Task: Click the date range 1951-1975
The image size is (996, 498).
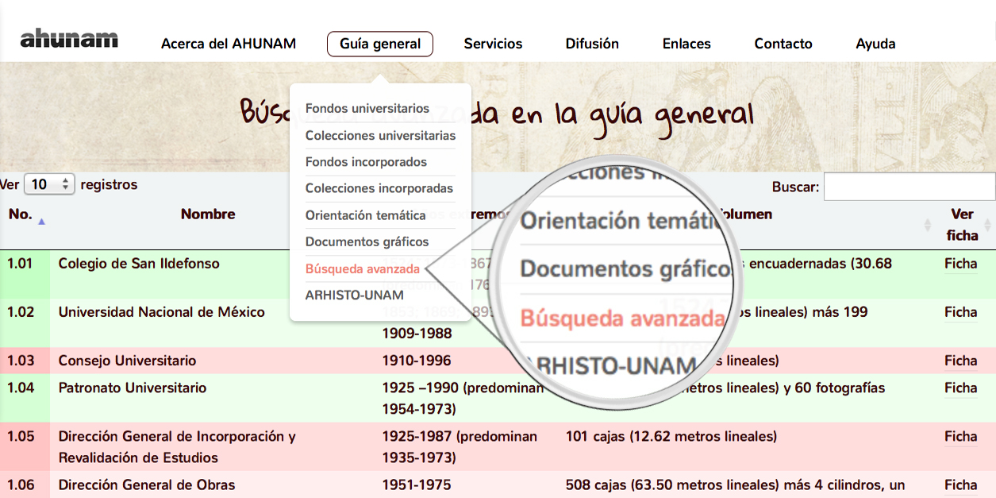Action: click(417, 484)
